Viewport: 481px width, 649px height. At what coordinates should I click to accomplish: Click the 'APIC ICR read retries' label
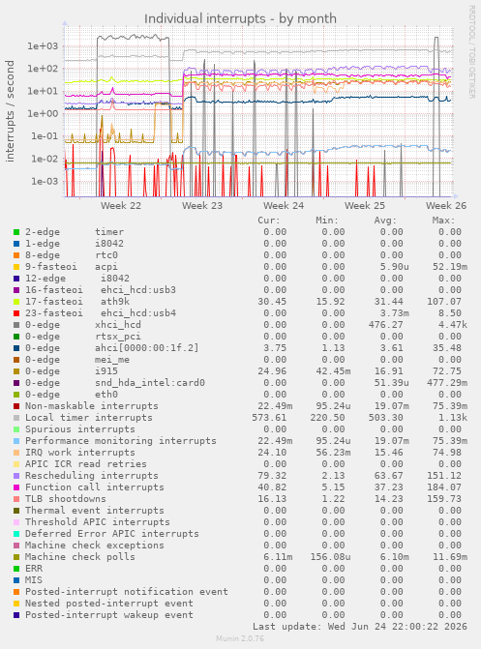point(86,464)
